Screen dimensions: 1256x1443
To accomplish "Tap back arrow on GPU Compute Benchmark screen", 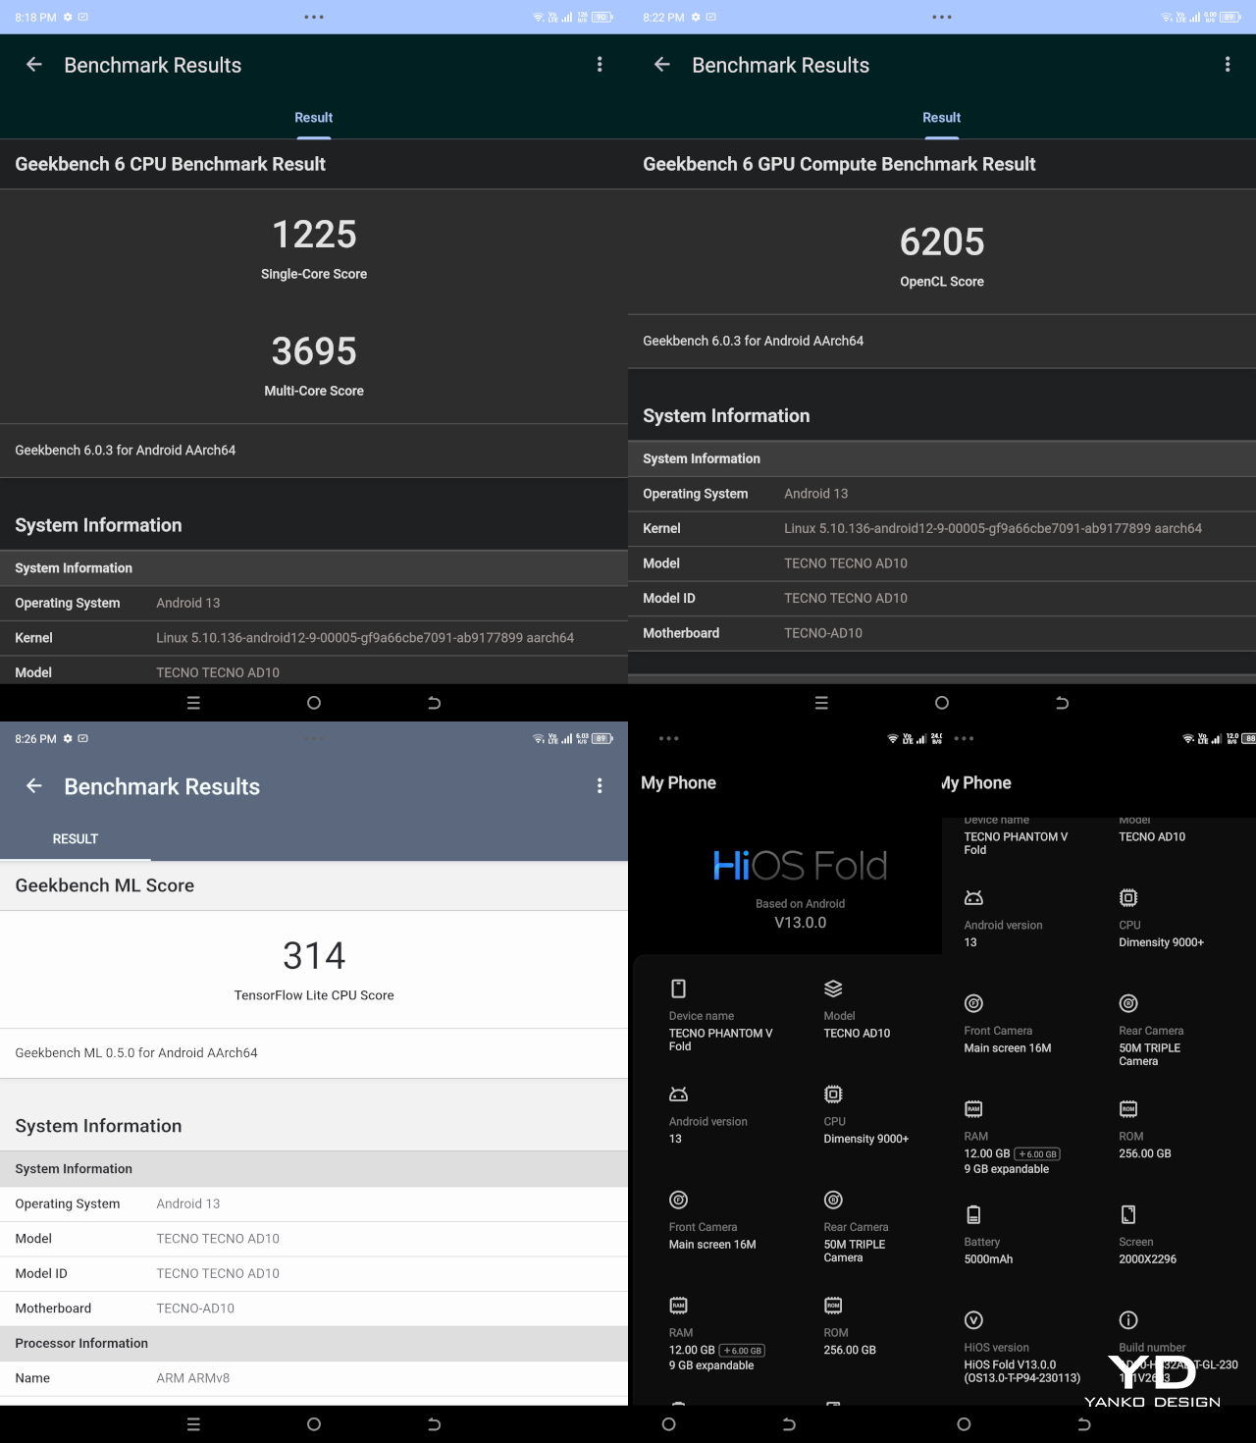I will pos(662,65).
